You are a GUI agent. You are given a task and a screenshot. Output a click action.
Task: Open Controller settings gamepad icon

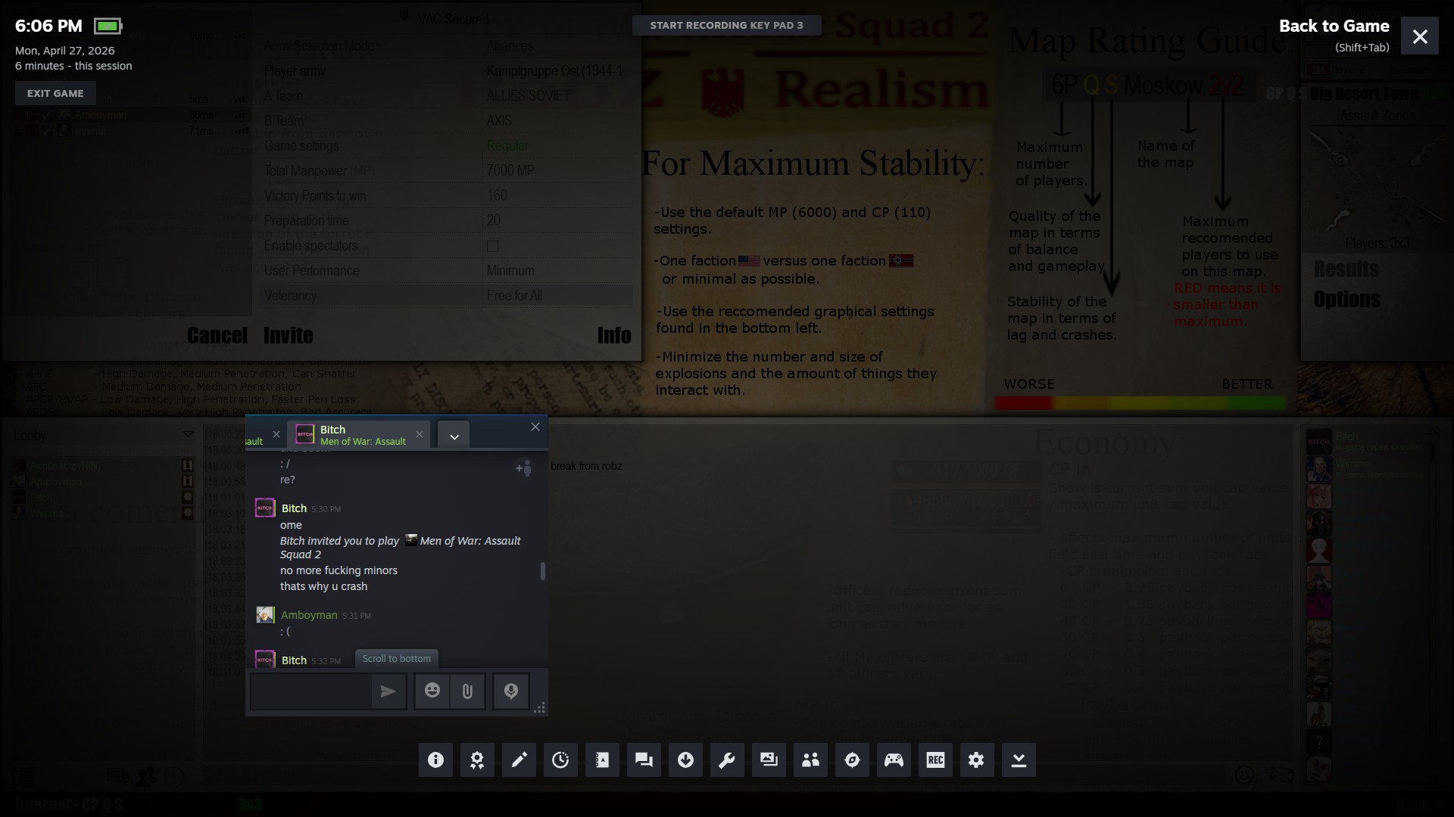coord(894,760)
